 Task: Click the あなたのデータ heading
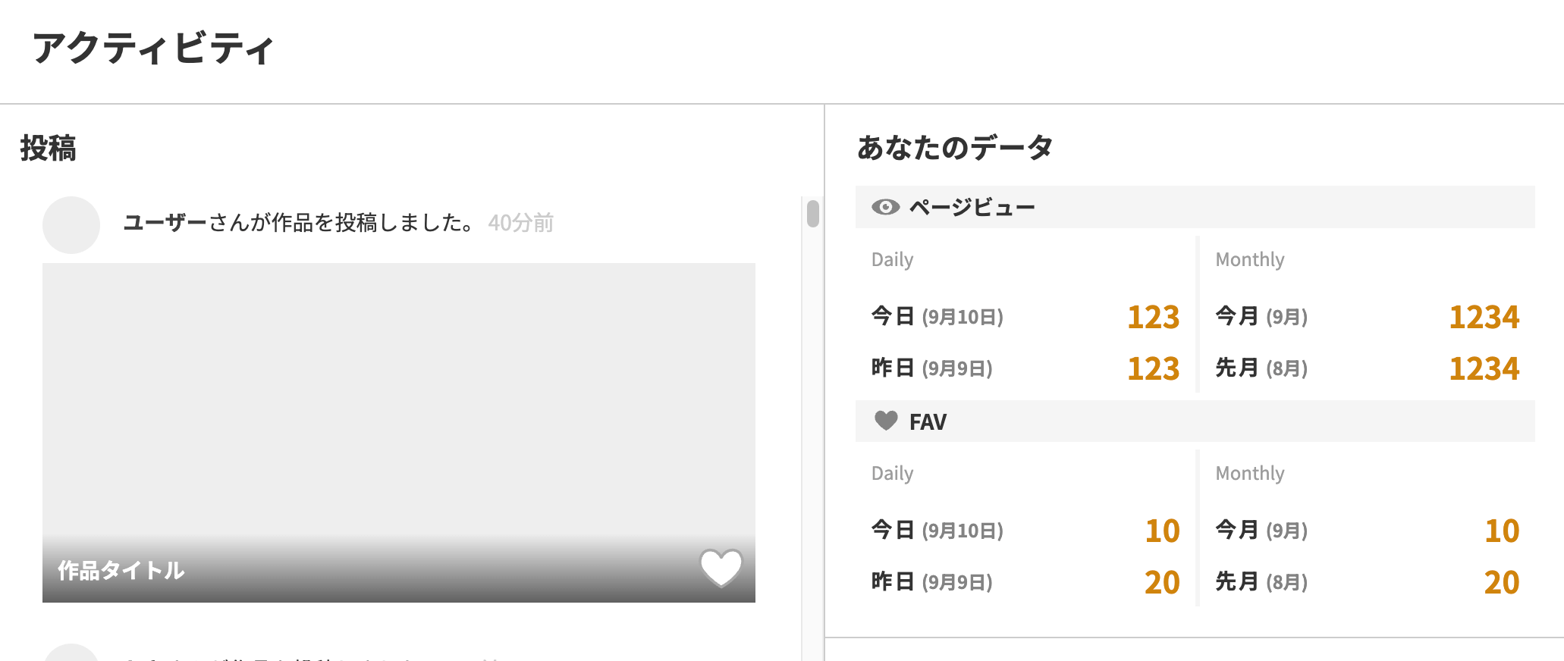(x=955, y=148)
